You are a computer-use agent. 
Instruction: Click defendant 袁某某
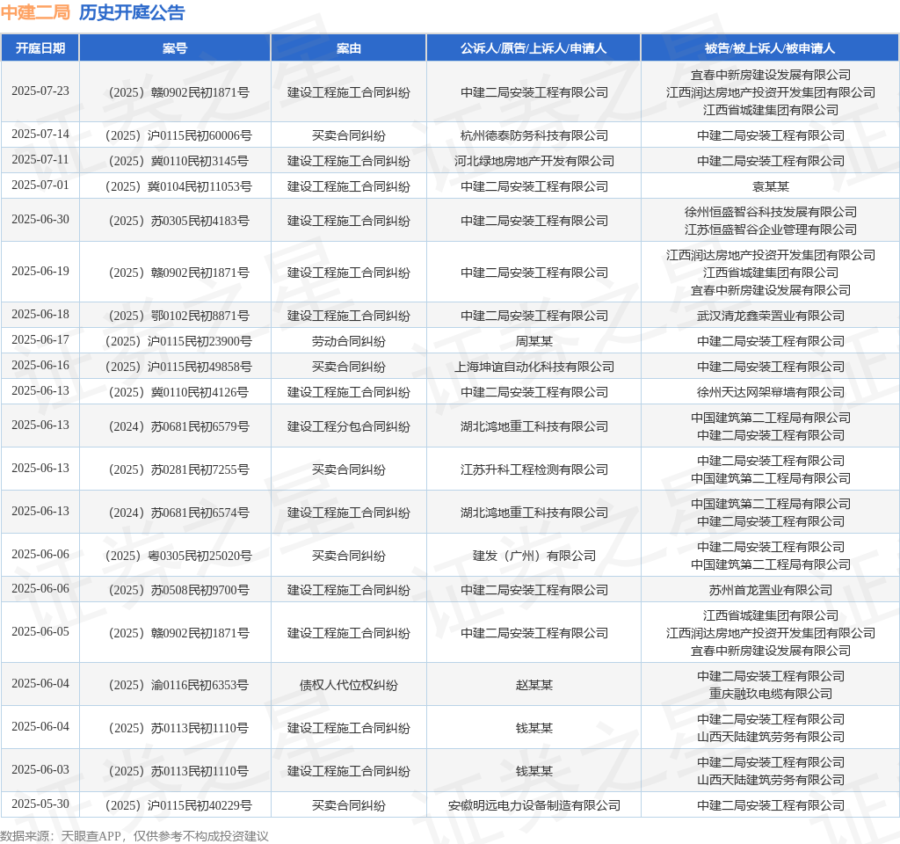(770, 186)
